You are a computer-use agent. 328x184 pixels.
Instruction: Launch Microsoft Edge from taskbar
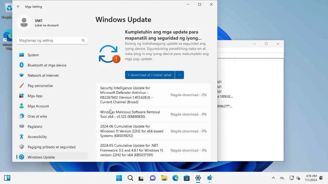(175, 178)
